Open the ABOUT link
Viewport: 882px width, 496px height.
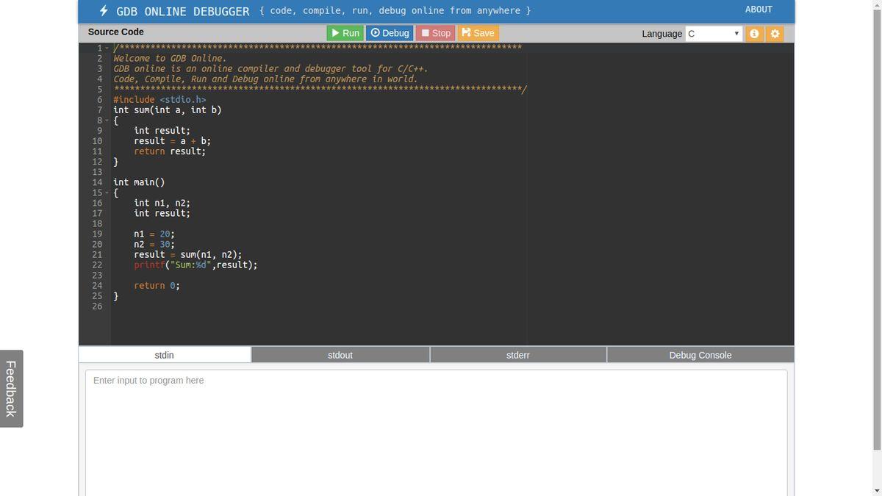tap(759, 10)
